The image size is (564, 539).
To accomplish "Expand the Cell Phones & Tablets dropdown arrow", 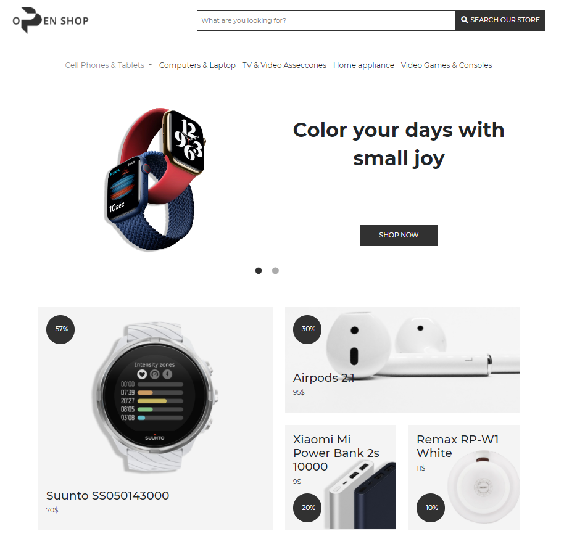I will (151, 65).
